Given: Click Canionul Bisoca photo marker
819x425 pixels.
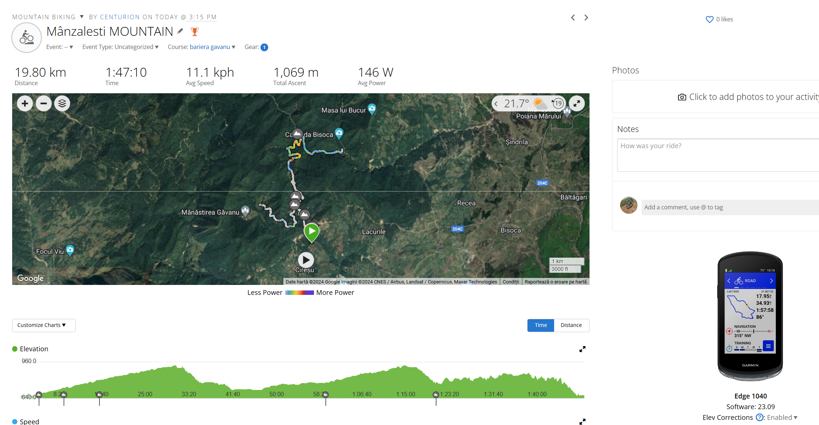Looking at the screenshot, I should click(x=339, y=133).
